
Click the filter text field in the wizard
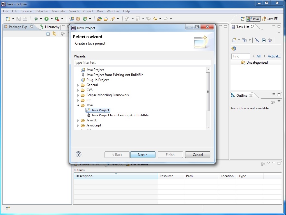coord(142,62)
